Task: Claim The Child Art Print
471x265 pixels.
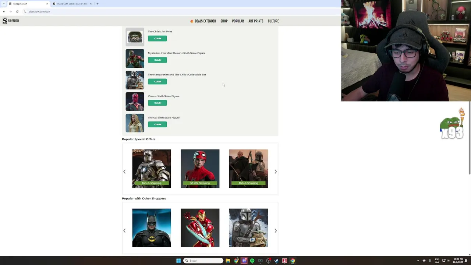Action: [x=157, y=39]
